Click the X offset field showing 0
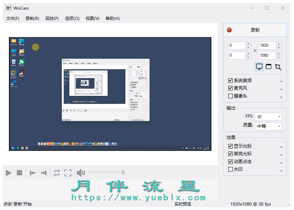The width and height of the screenshot is (294, 210). 237,45
